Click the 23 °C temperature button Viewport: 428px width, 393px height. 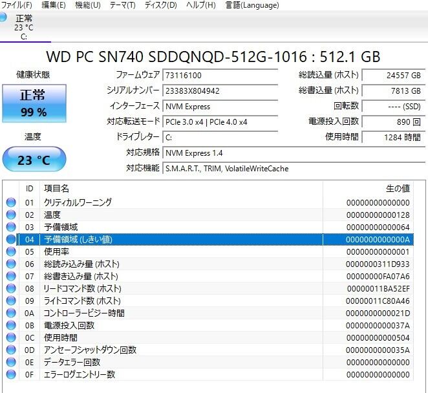coord(34,160)
